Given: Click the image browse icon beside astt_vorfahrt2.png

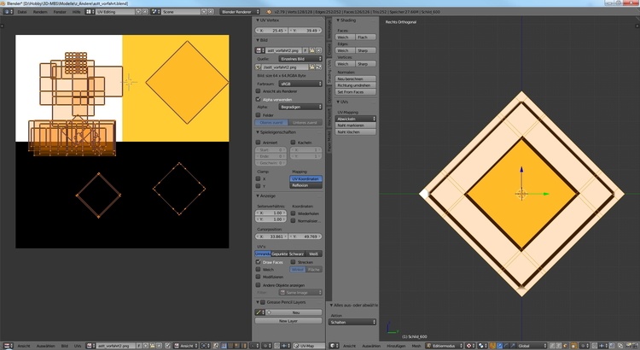Looking at the screenshot, I should 260,50.
